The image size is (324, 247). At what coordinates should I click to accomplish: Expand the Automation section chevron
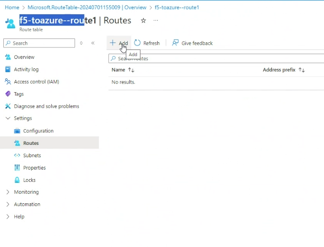pyautogui.click(x=8, y=204)
